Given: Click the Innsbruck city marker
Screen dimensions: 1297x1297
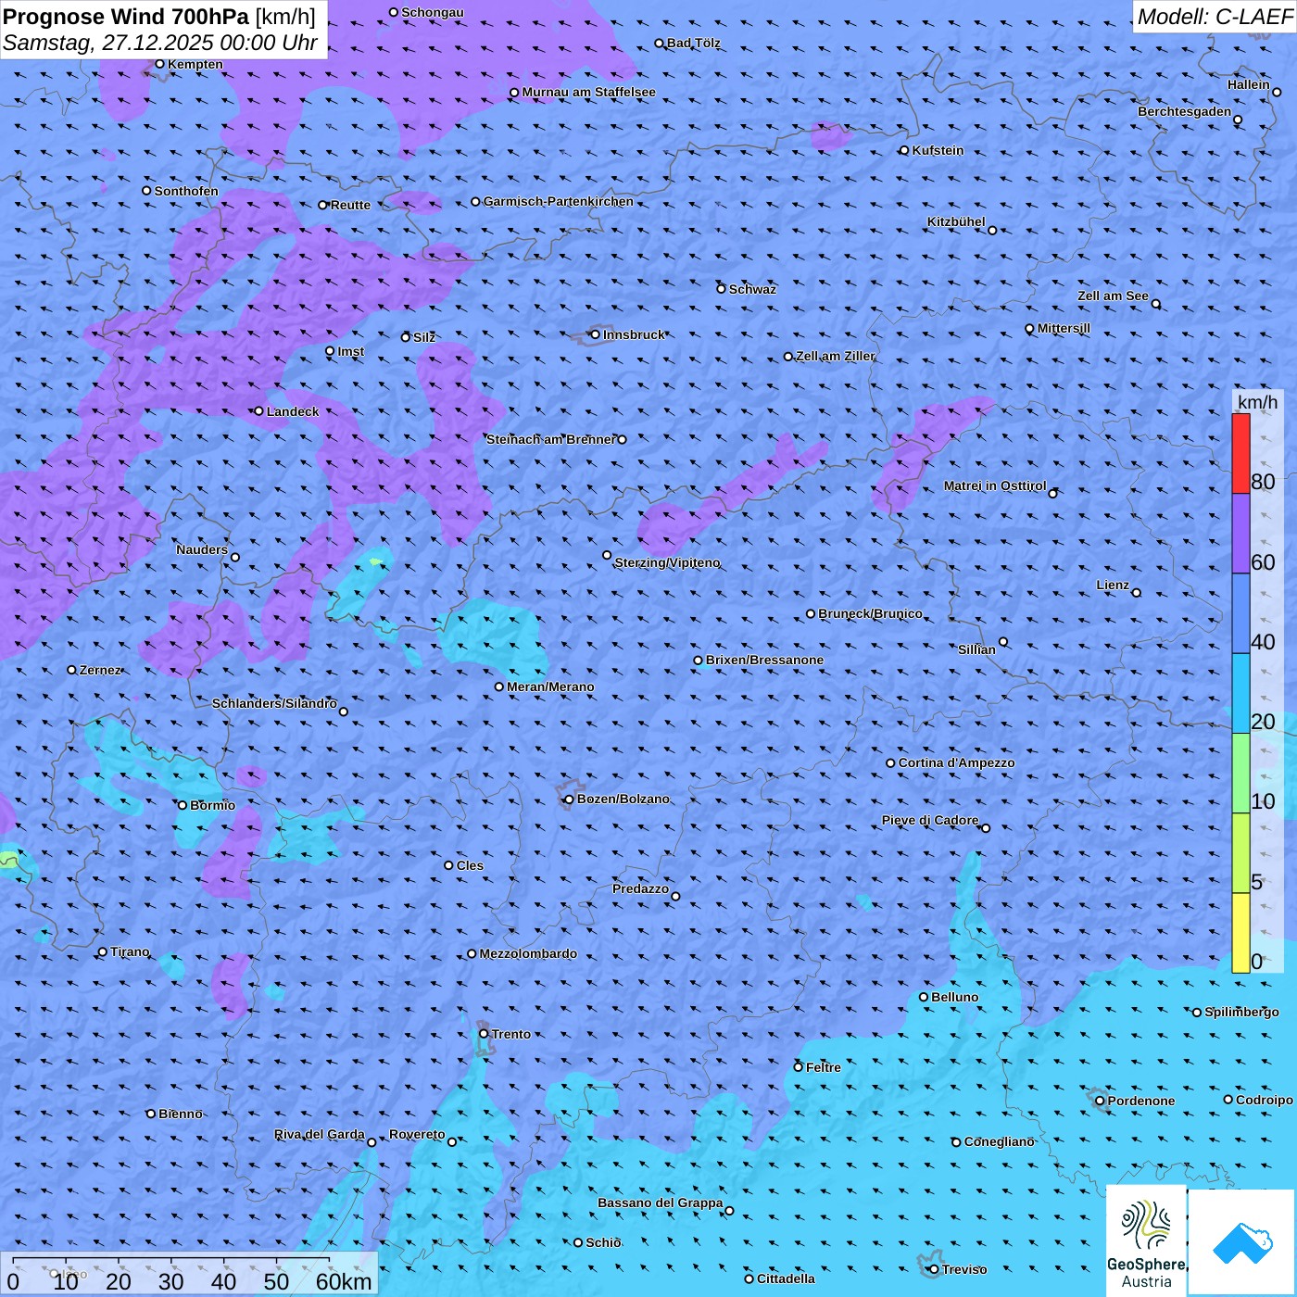Looking at the screenshot, I should click(596, 334).
